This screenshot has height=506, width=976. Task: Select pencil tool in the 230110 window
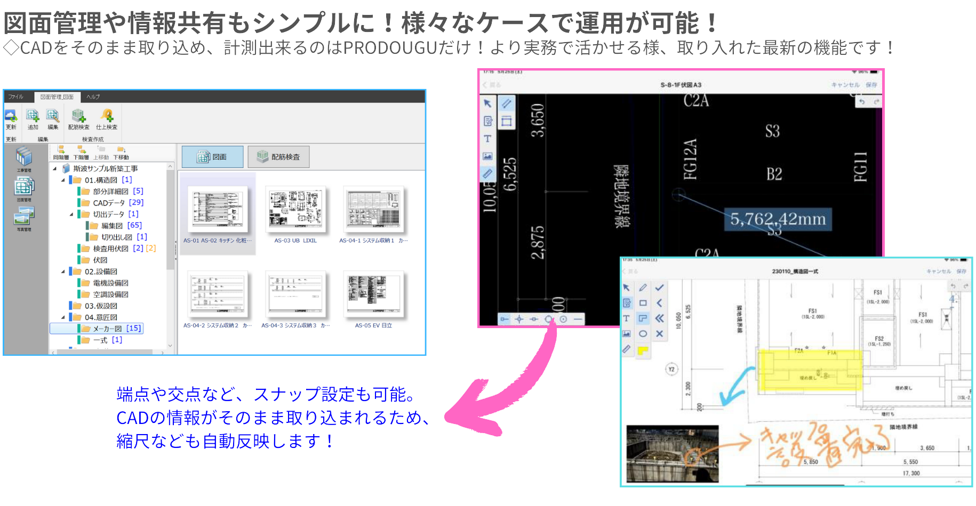(x=643, y=288)
